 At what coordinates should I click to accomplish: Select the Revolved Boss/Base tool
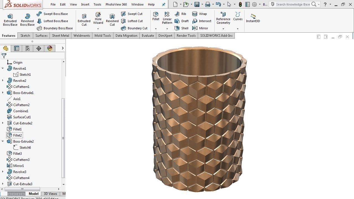(x=27, y=20)
